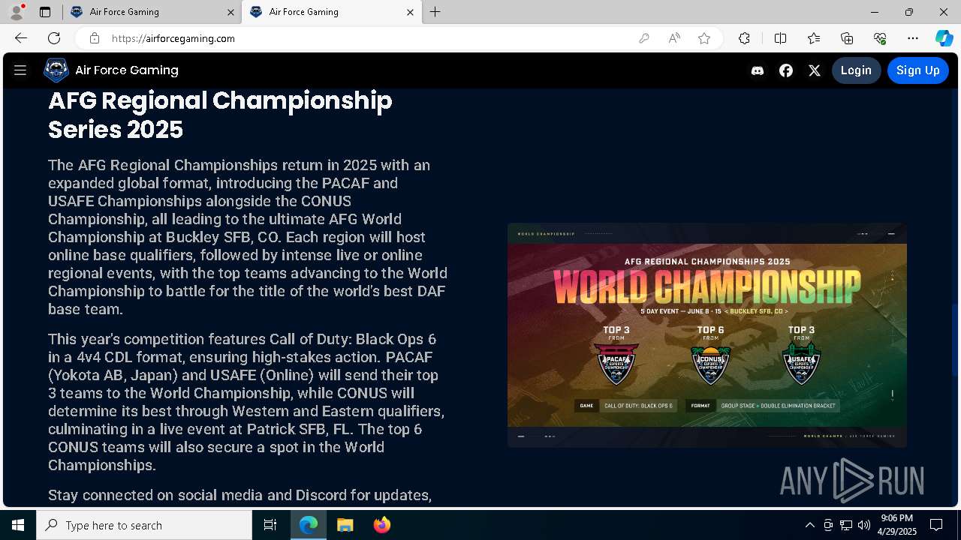Add this page to favorites
The image size is (961, 540).
point(704,38)
